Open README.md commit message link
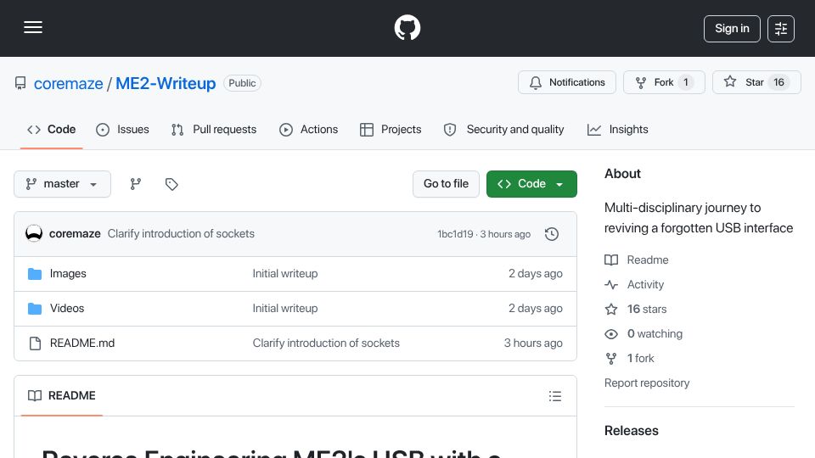This screenshot has height=458, width=815. point(326,343)
